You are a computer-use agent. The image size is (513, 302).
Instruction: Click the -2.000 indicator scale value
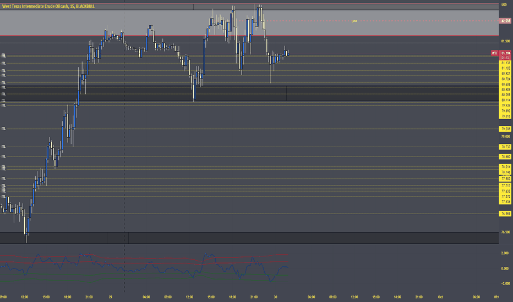(x=504, y=284)
